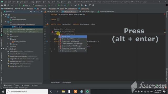Click the Search Everywhere magnifier icon
The height and width of the screenshot is (94, 168).
tap(93, 5)
